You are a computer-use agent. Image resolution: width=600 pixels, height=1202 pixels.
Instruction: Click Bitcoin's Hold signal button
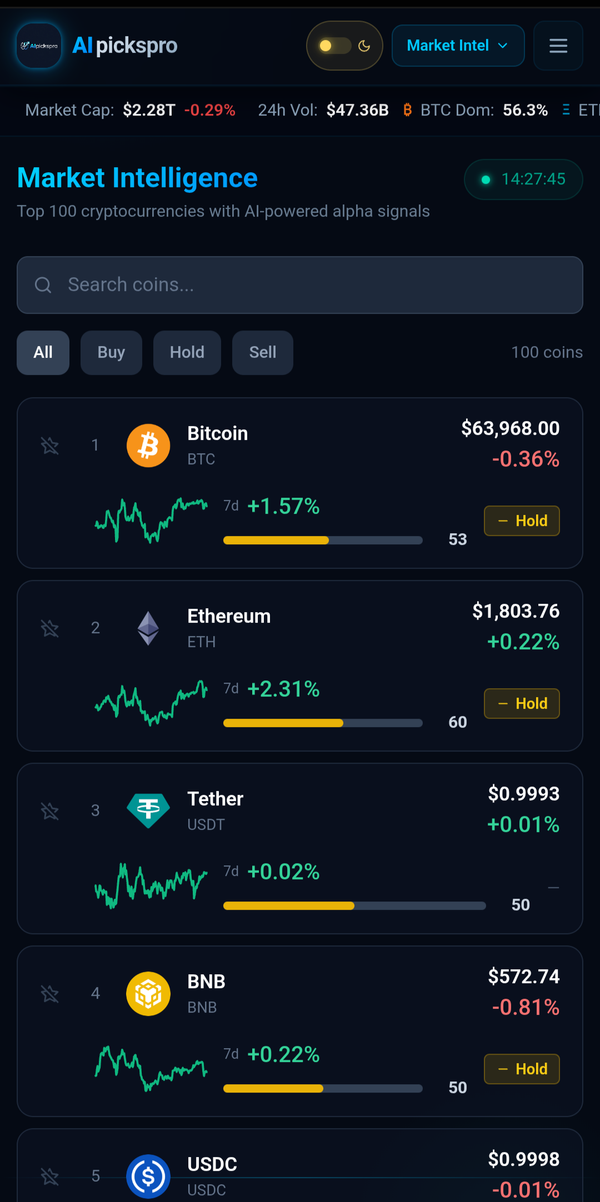[x=522, y=521]
